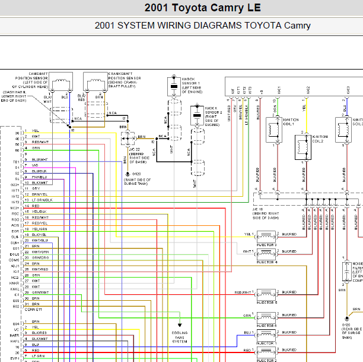Select the Injector 6 coil symbol
363x362 pixels.
pyautogui.click(x=266, y=317)
